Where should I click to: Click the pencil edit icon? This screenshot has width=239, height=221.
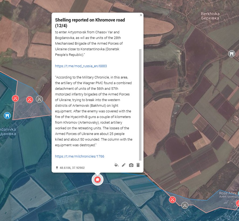124,165
